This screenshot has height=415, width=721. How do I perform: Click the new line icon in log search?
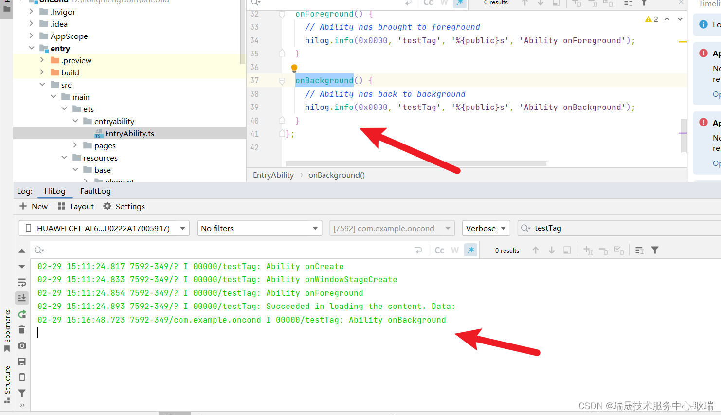point(418,250)
